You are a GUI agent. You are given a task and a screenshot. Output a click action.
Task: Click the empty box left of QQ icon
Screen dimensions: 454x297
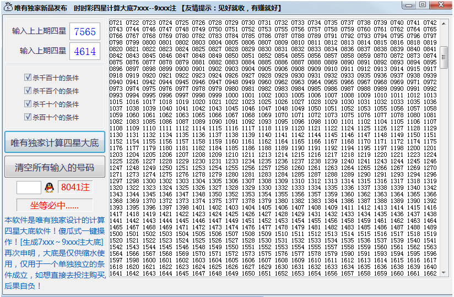pos(29,188)
